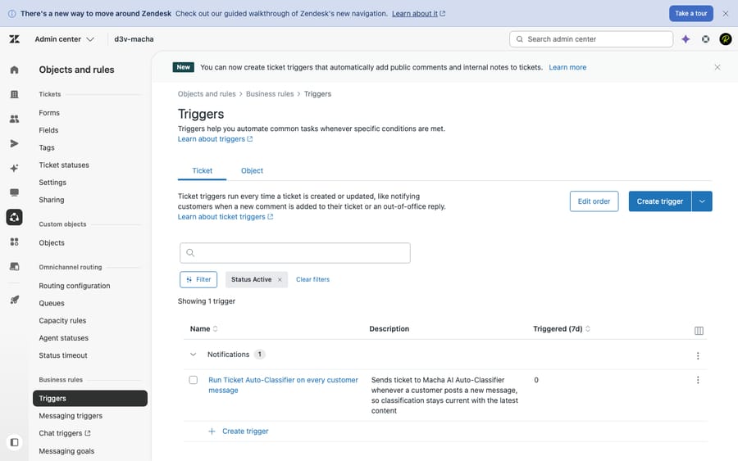This screenshot has height=461, width=738.
Task: Open the Run Ticket Auto-Classifier trigger link
Action: 283,385
